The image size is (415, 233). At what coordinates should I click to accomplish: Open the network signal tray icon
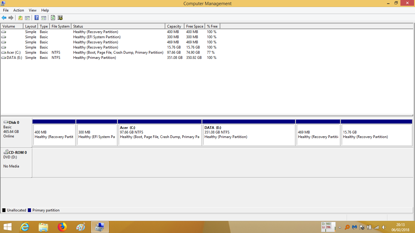pyautogui.click(x=376, y=227)
